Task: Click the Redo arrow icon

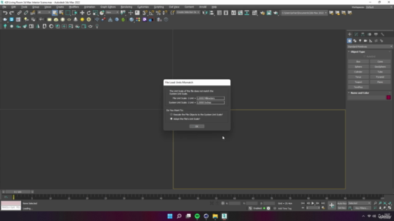Action: point(12,13)
